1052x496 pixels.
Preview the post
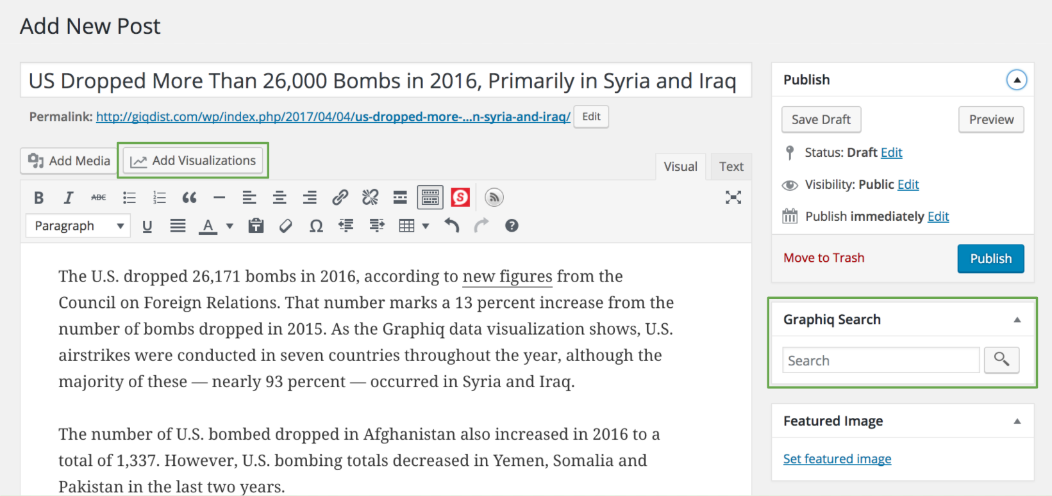point(991,120)
